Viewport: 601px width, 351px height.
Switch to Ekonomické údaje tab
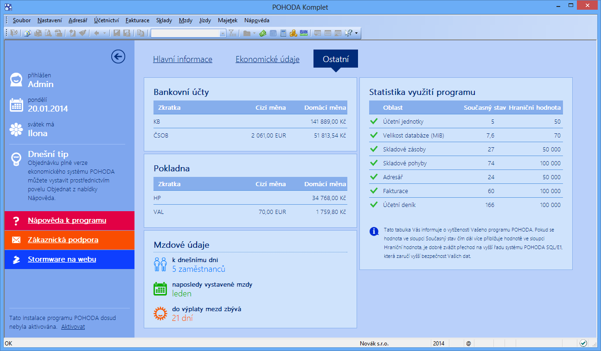[268, 59]
